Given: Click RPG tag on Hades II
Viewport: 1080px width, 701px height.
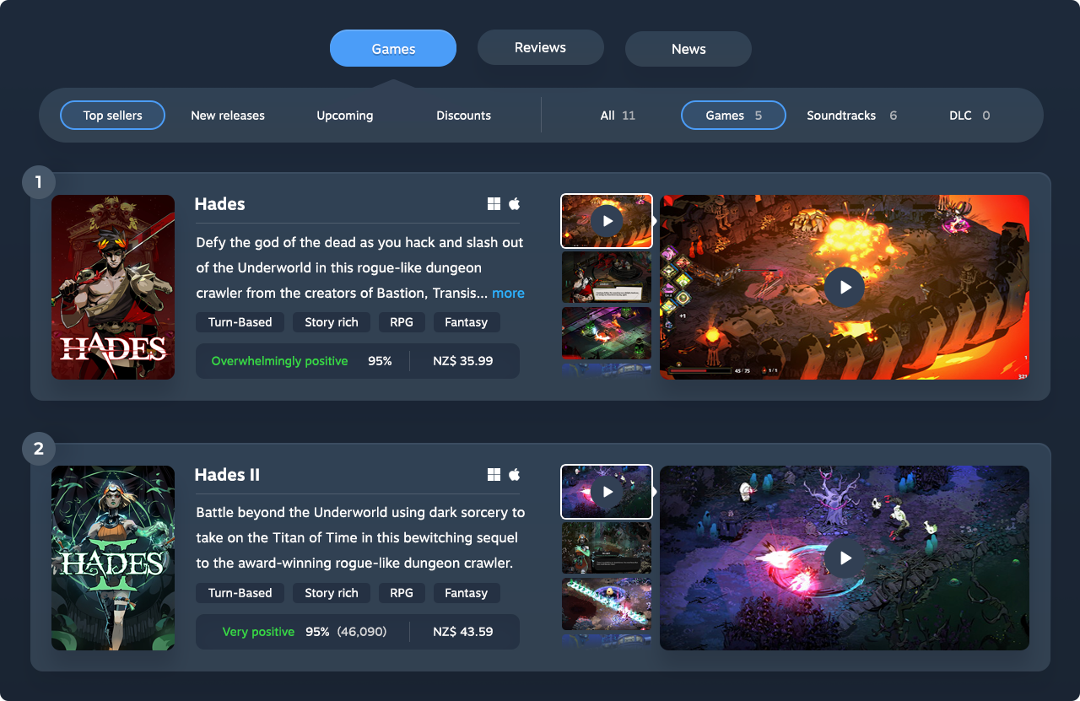Looking at the screenshot, I should (402, 593).
